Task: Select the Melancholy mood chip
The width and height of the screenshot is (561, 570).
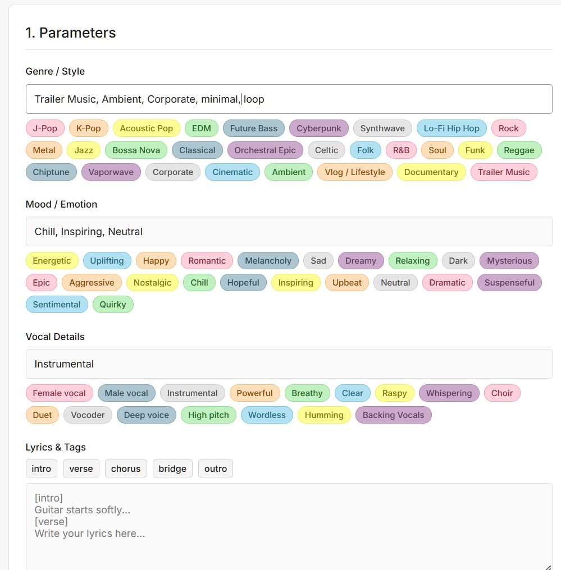Action: (268, 261)
